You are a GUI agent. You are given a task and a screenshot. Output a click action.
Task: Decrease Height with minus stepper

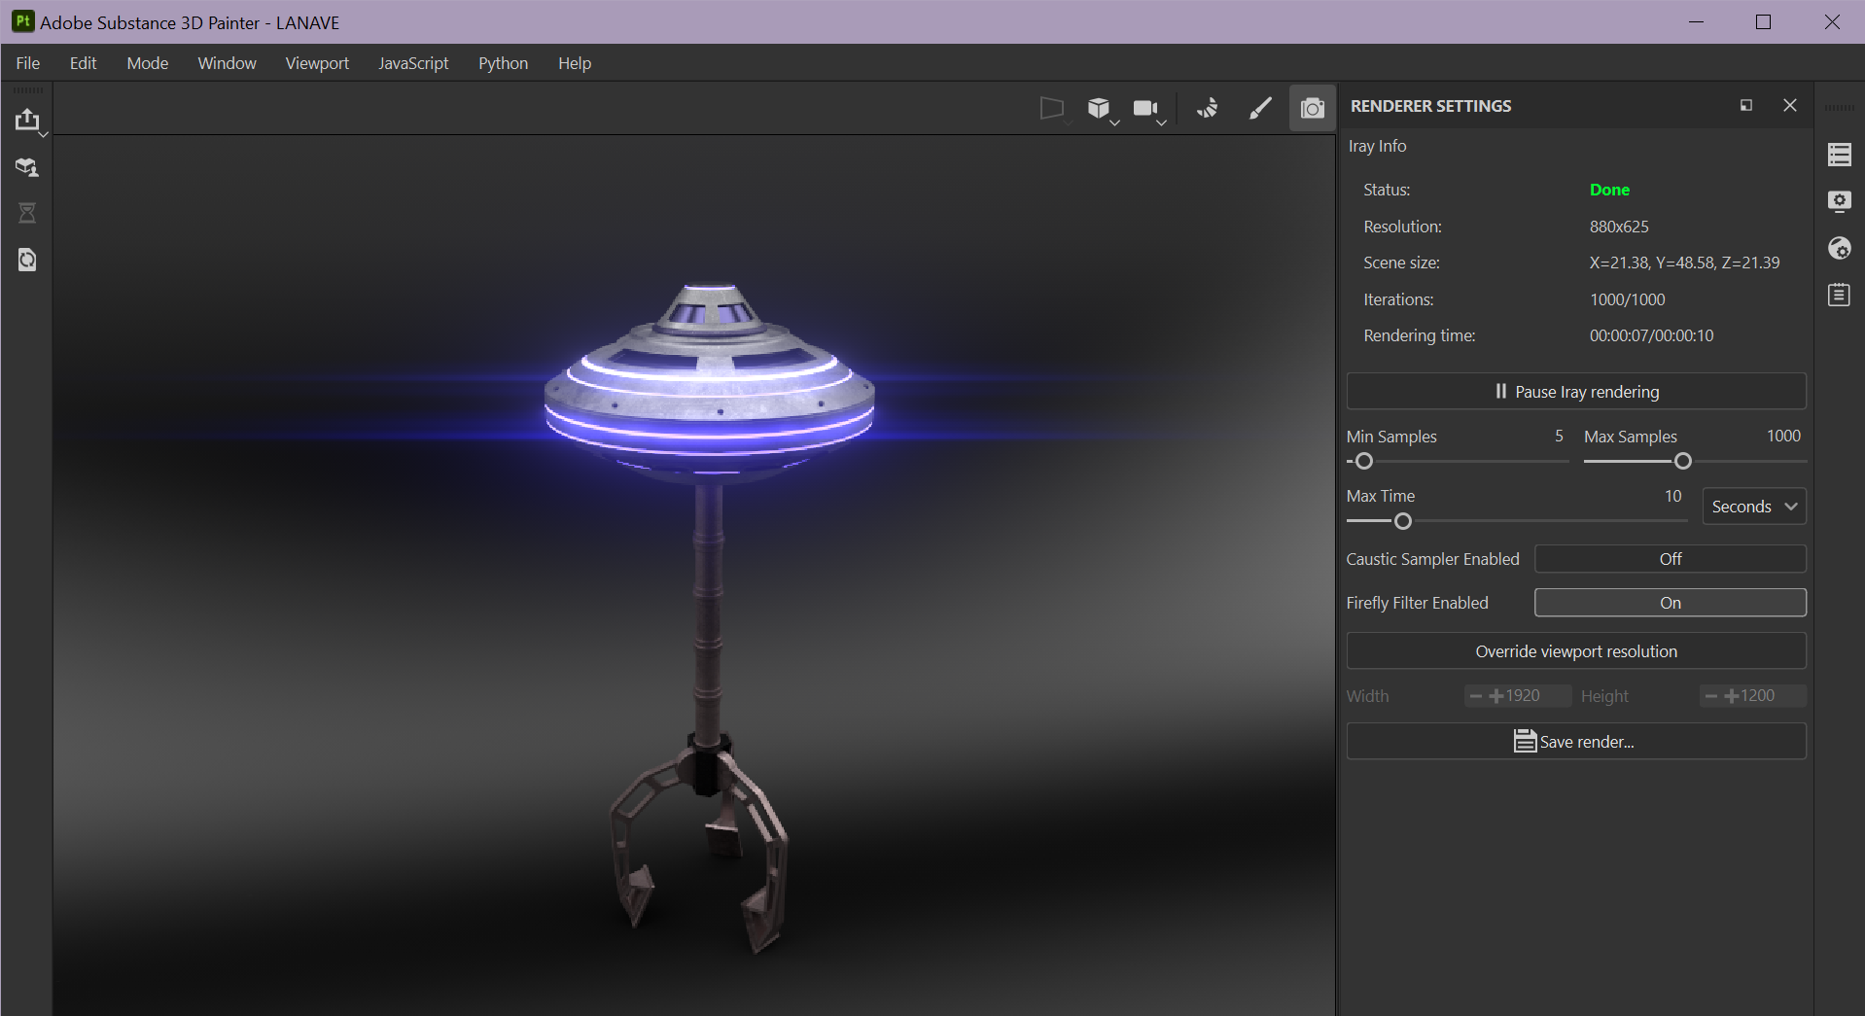[x=1711, y=696]
